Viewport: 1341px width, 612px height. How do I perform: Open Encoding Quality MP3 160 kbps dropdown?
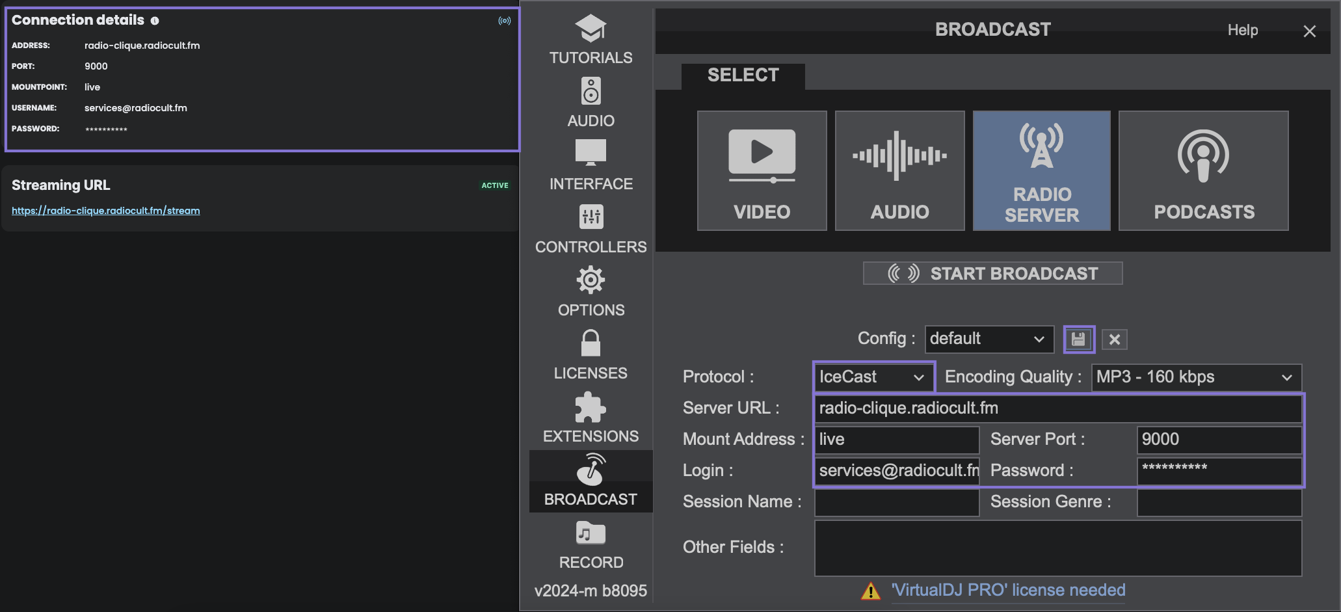[1197, 377]
